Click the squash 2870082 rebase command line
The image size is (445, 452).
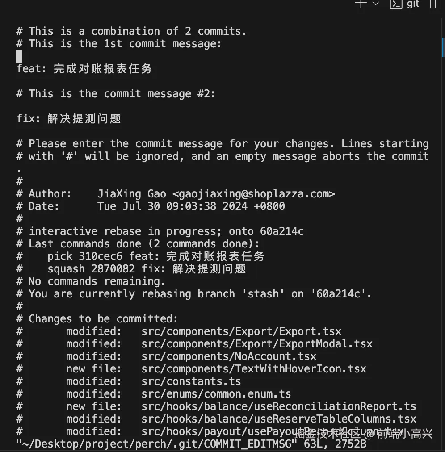(147, 269)
